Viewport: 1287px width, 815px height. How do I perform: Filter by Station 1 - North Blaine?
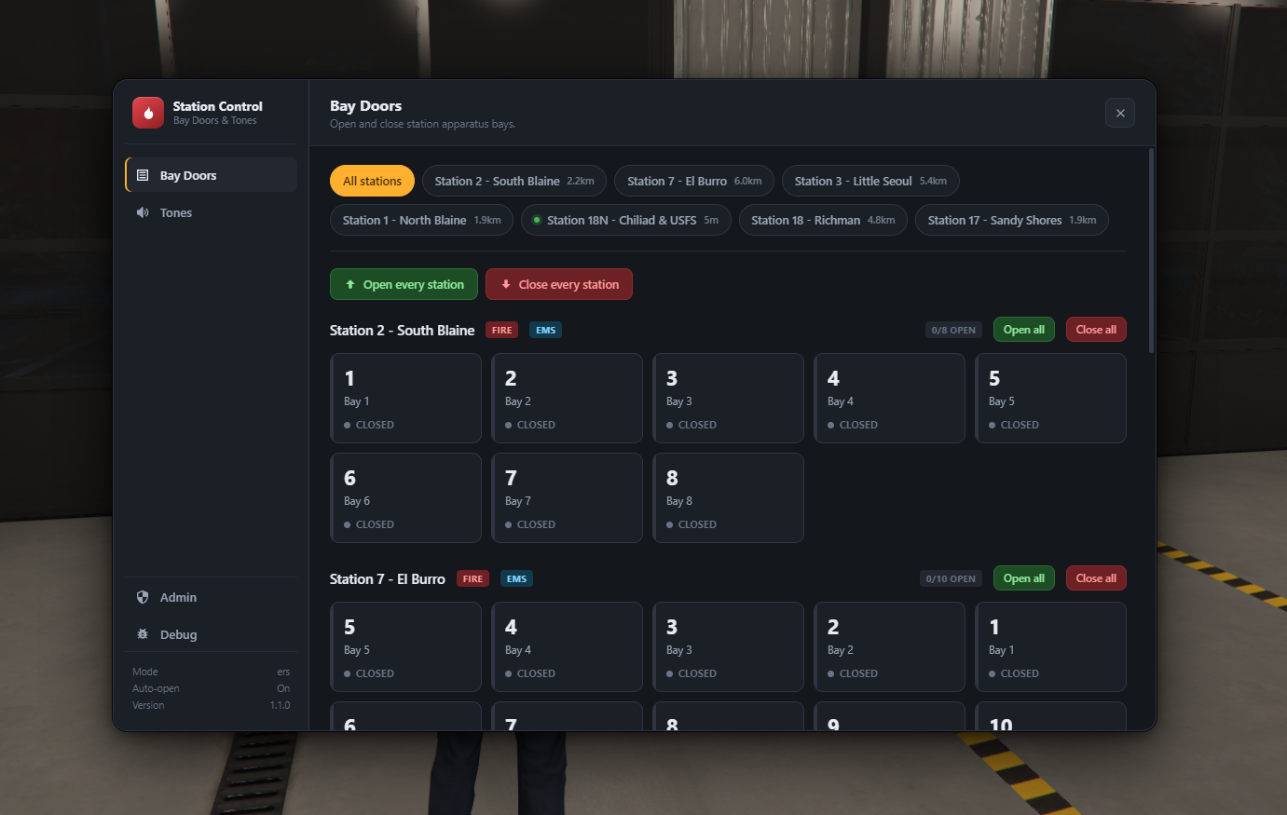[x=421, y=220]
